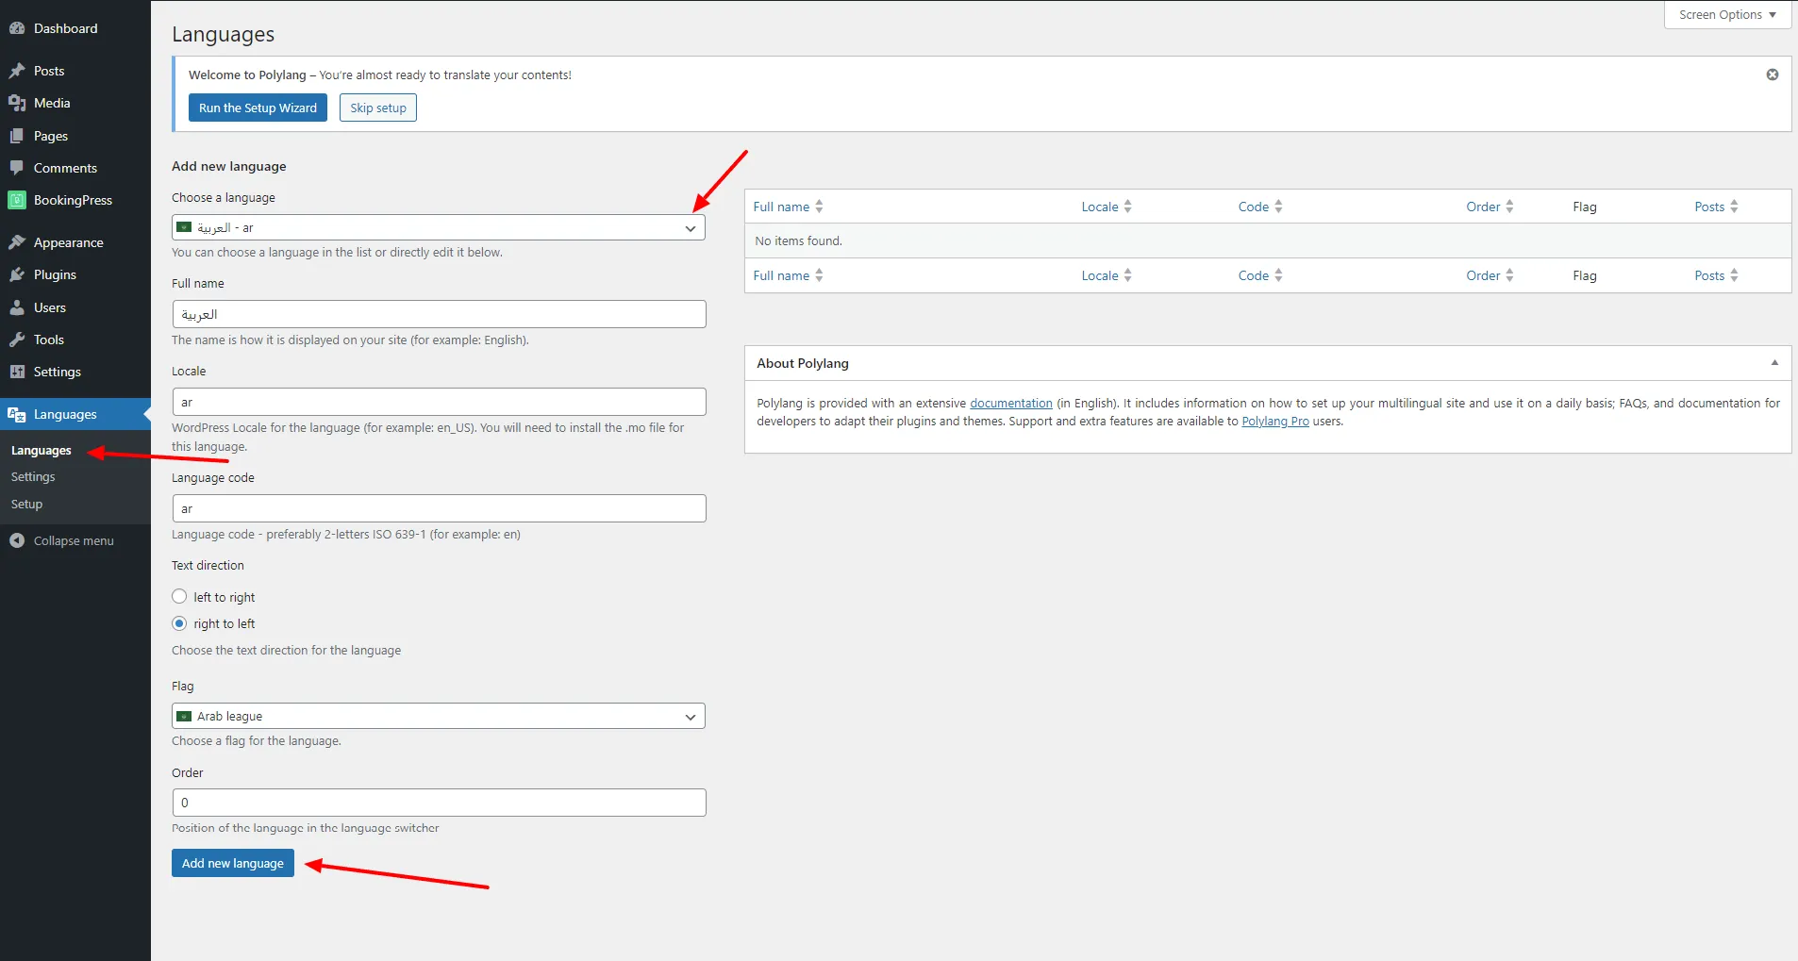Open the Flag dropdown showing Arab league
Image resolution: width=1798 pixels, height=961 pixels.
coord(439,716)
